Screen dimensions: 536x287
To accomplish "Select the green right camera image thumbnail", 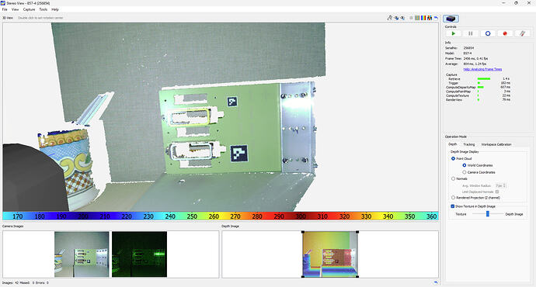I will (140, 254).
